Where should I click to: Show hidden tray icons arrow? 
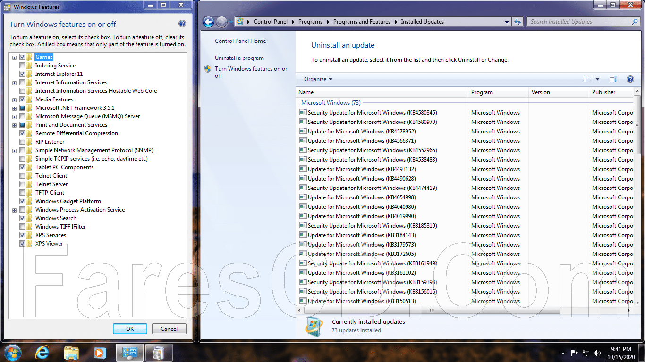[563, 353]
